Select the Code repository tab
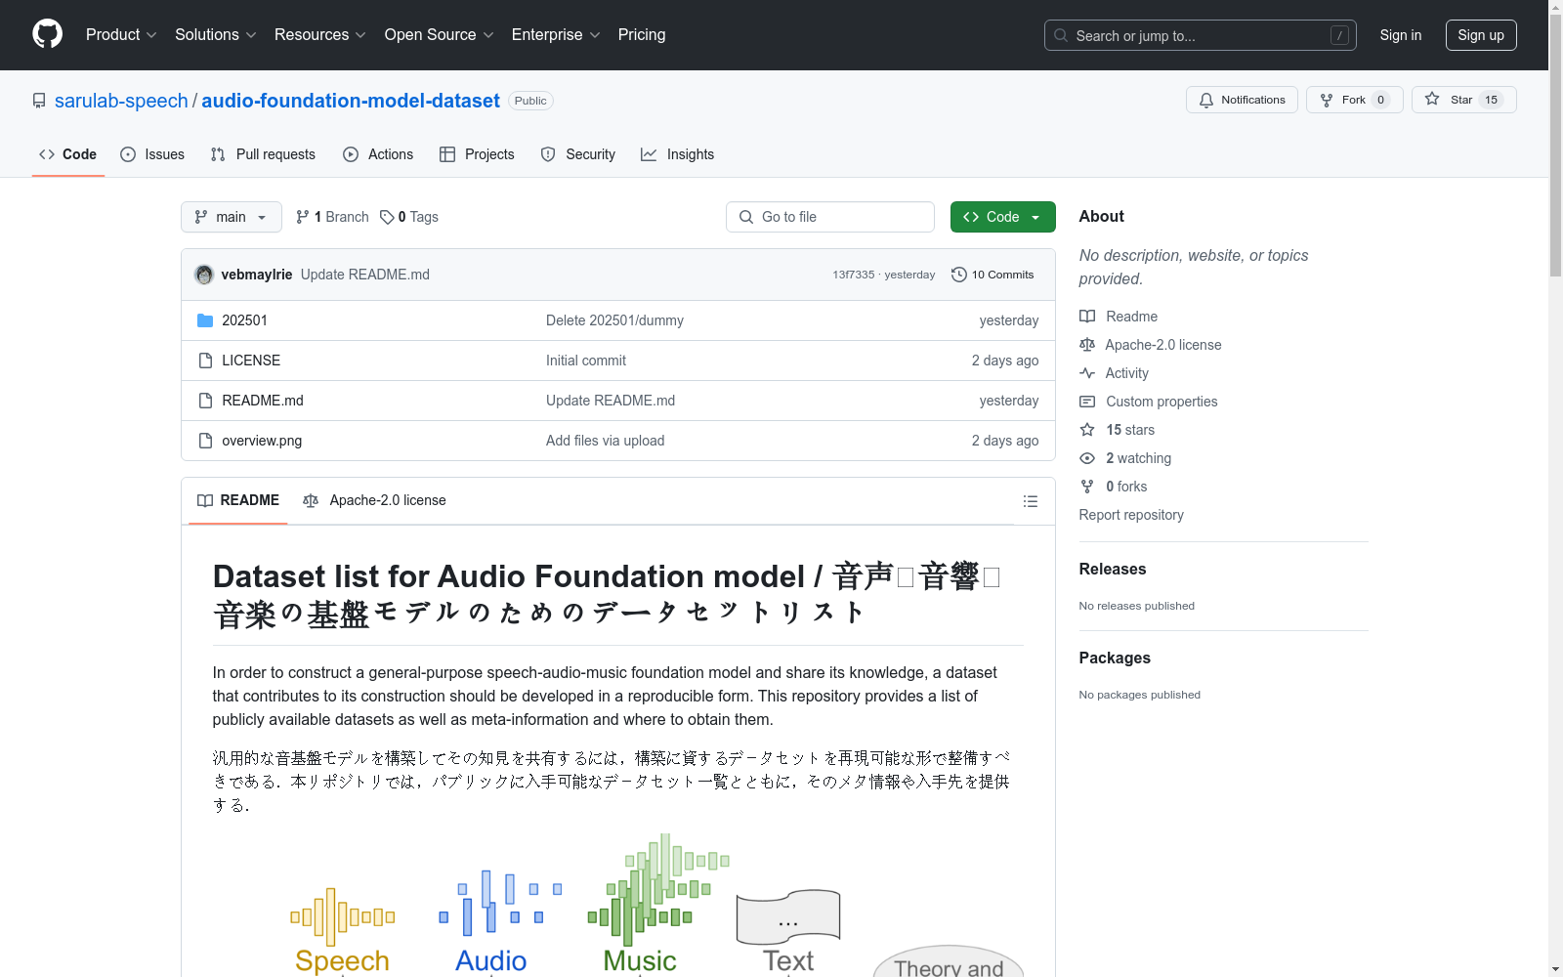1563x977 pixels. [68, 154]
